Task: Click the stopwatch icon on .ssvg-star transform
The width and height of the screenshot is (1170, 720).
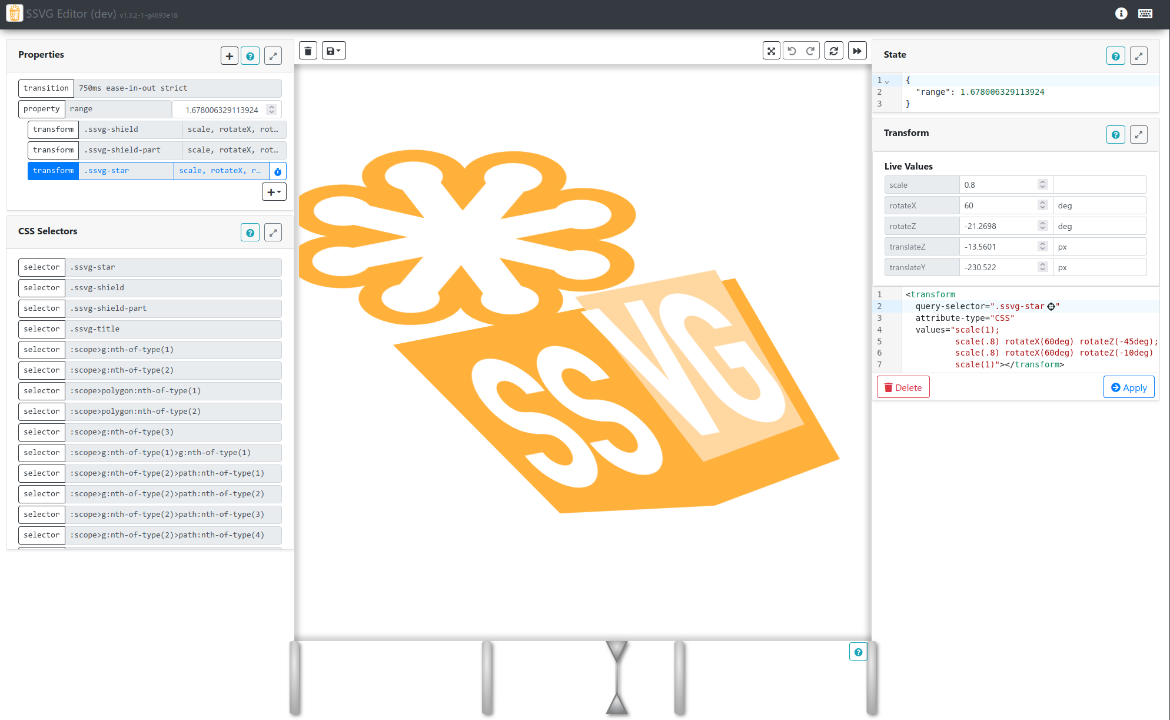Action: click(x=278, y=171)
